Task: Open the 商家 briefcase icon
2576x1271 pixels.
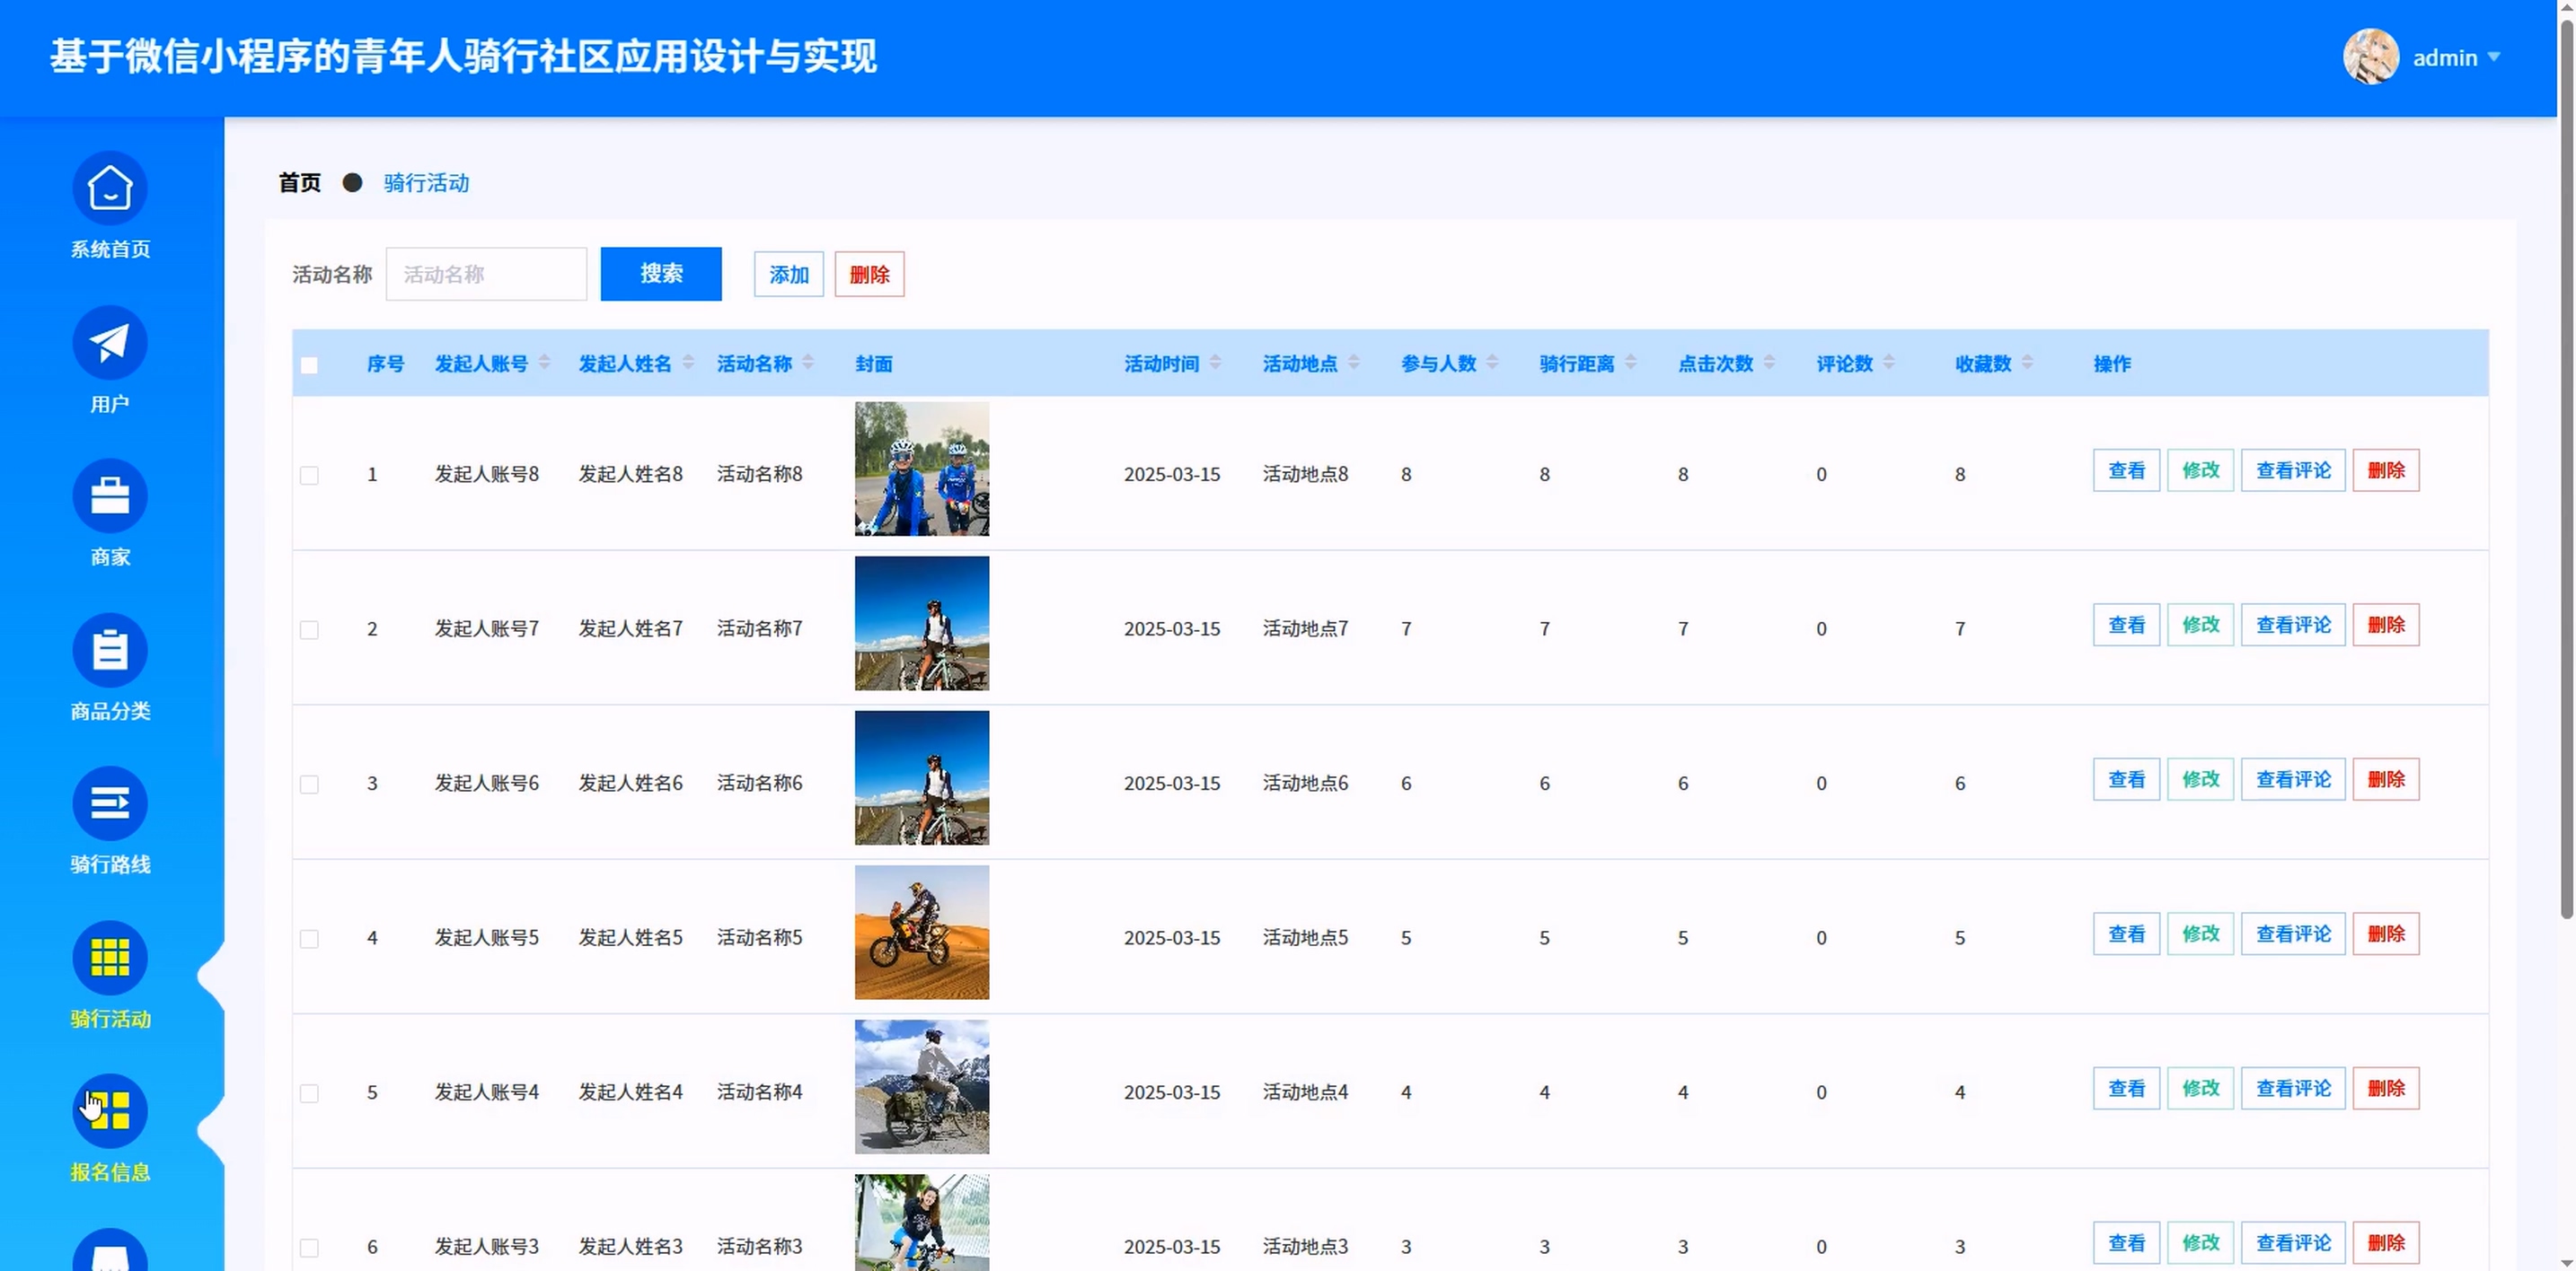Action: (x=110, y=496)
